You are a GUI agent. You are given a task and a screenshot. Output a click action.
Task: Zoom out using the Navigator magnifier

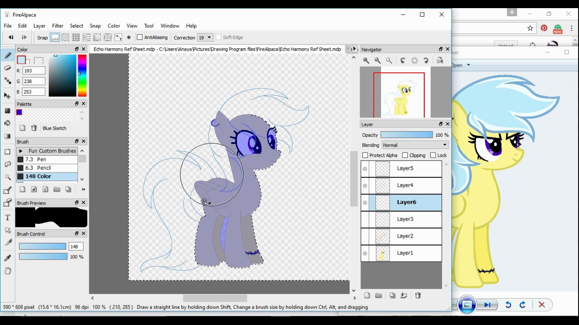pos(378,60)
